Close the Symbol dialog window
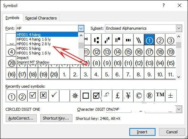This screenshot has height=139, width=188. 179,5
